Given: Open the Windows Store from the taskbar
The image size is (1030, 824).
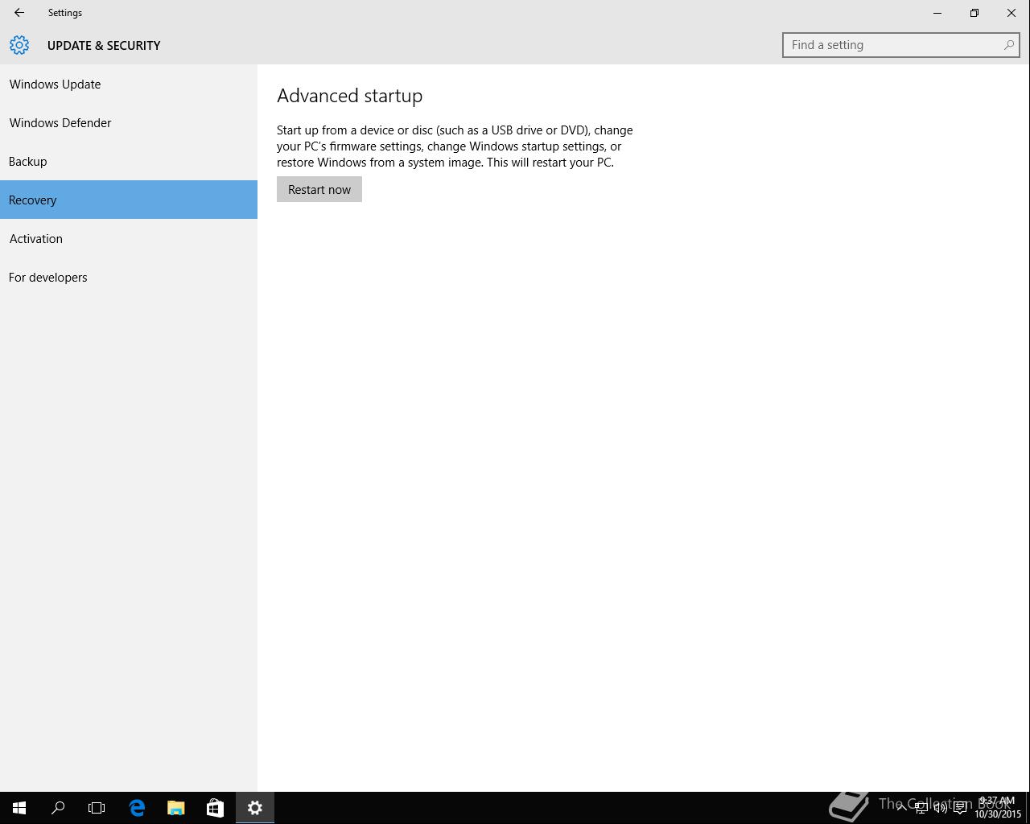Looking at the screenshot, I should (215, 808).
